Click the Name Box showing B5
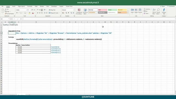 tap(5, 19)
